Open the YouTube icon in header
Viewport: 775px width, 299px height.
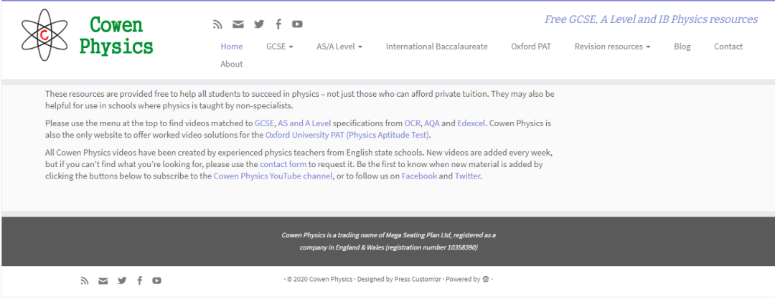pos(297,24)
